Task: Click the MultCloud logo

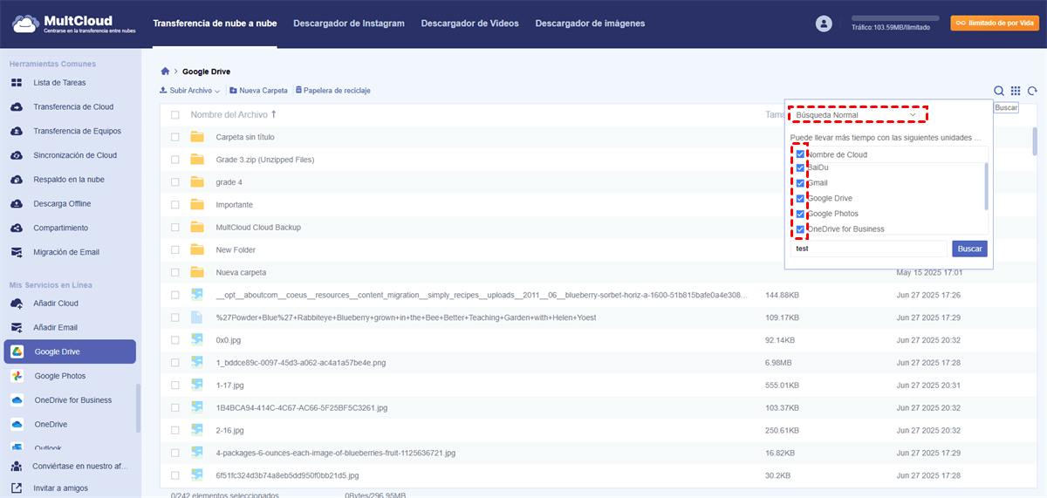Action: pos(74,24)
